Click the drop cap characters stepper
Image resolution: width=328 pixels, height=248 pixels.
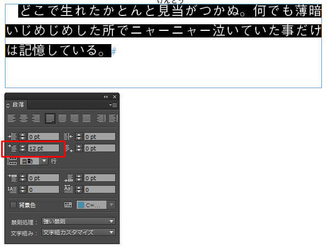point(79,190)
